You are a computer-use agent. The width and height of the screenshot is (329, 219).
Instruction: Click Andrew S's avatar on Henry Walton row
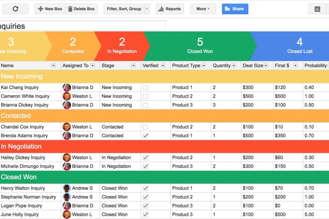pos(67,188)
